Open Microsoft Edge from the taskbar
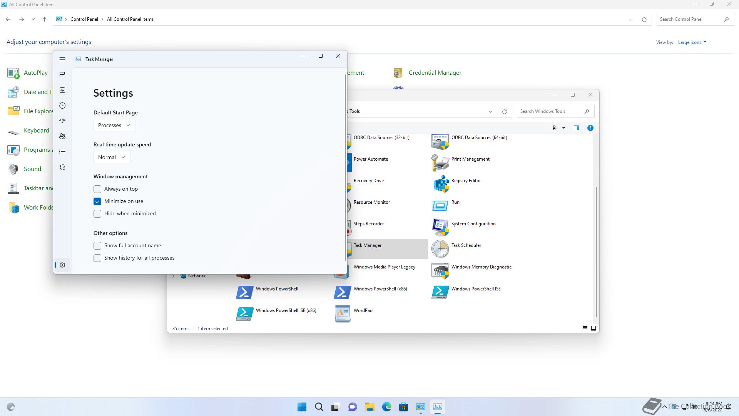Image resolution: width=739 pixels, height=416 pixels. (x=386, y=407)
